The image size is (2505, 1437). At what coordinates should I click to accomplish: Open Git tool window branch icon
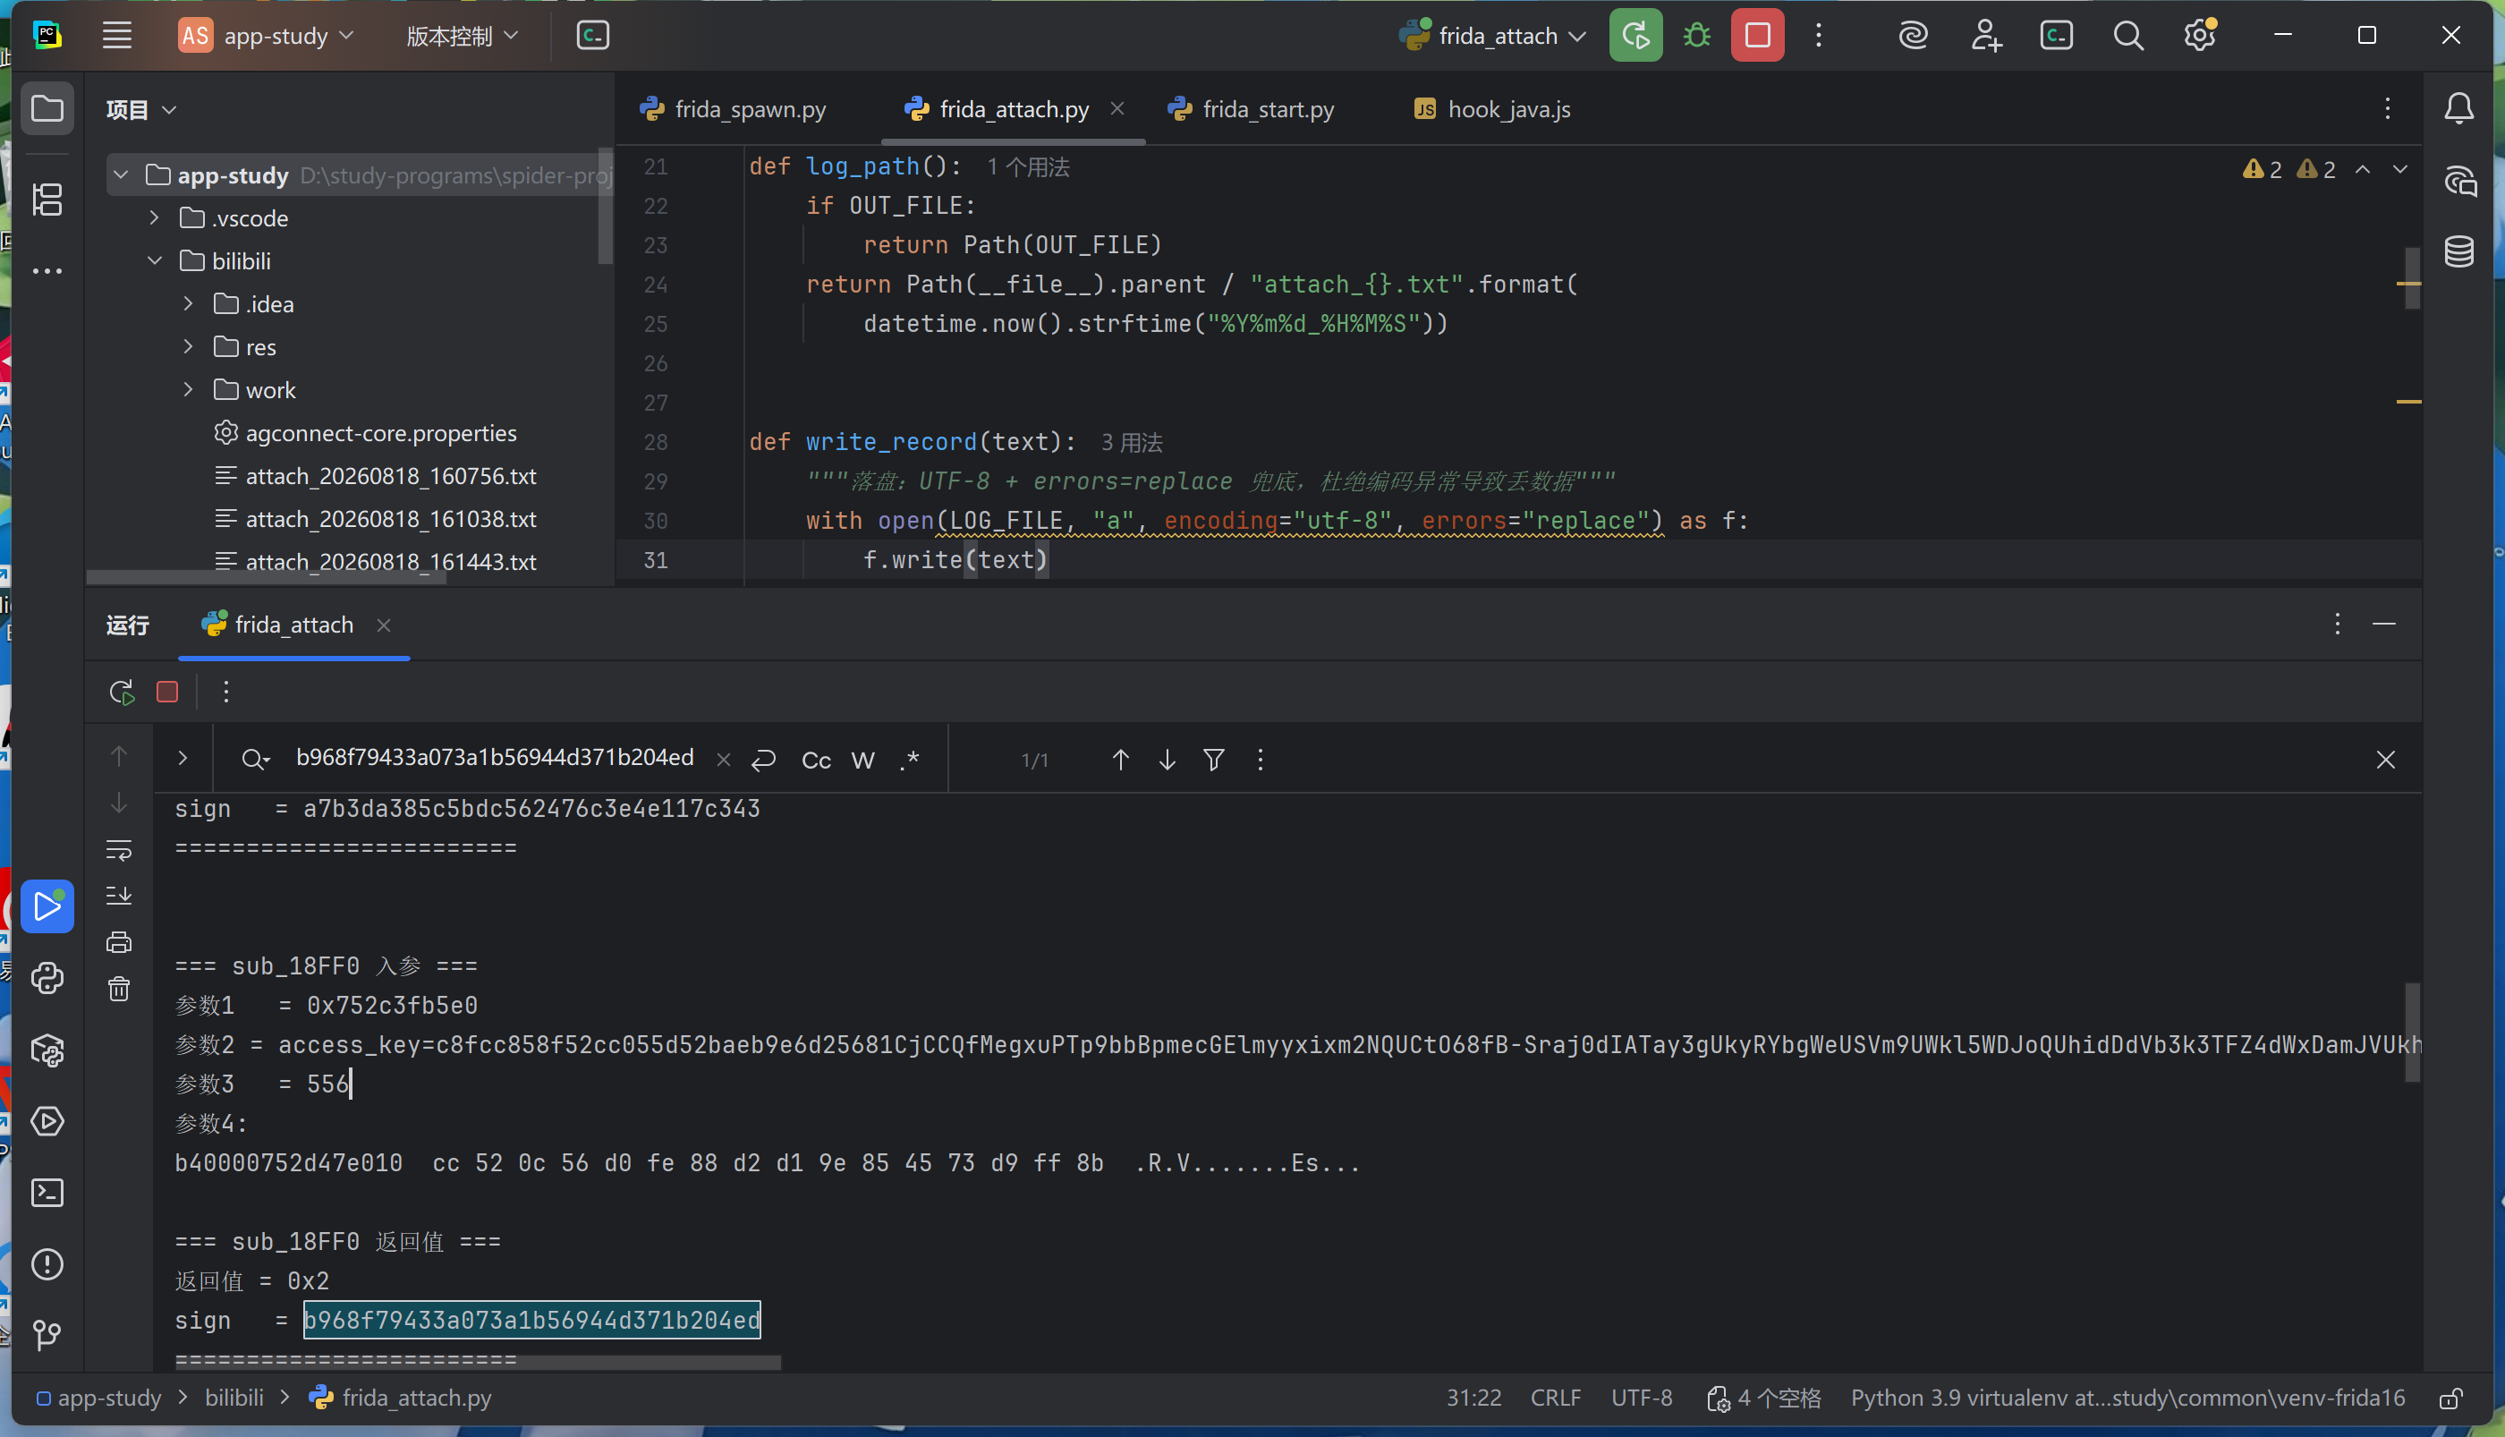pyautogui.click(x=47, y=1335)
